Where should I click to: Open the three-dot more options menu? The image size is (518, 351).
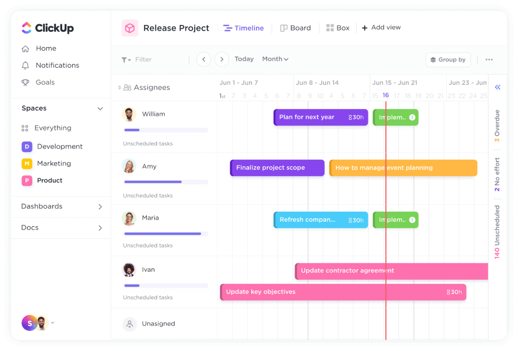[489, 60]
